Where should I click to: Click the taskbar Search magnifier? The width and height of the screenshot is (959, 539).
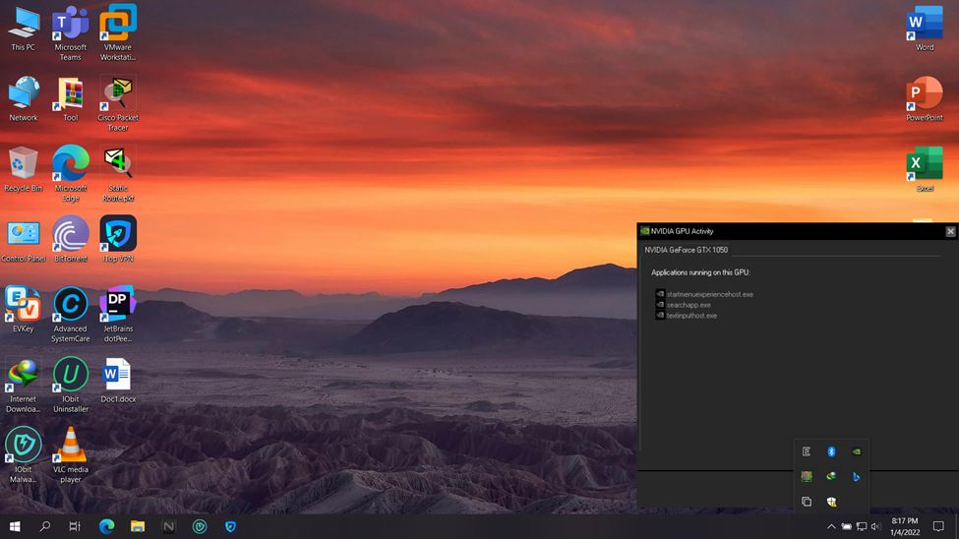45,527
